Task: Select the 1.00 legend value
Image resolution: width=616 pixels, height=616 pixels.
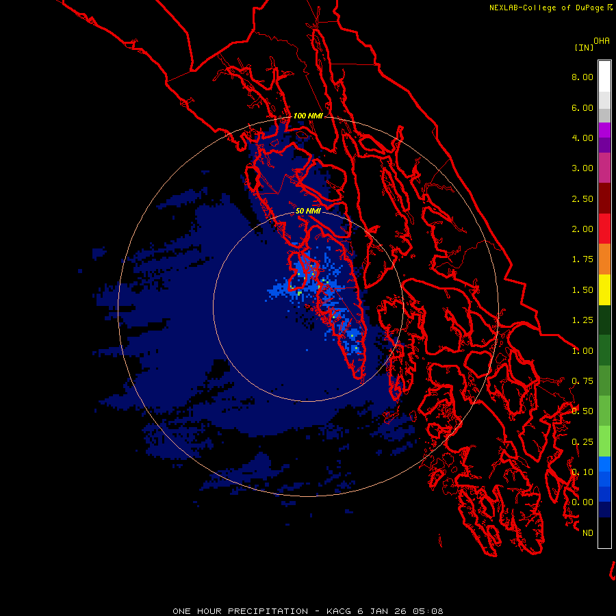Action: pyautogui.click(x=582, y=351)
